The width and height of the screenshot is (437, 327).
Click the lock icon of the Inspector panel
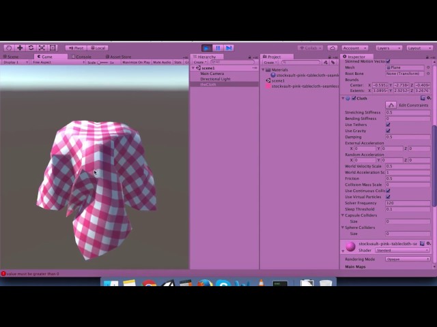coord(427,57)
